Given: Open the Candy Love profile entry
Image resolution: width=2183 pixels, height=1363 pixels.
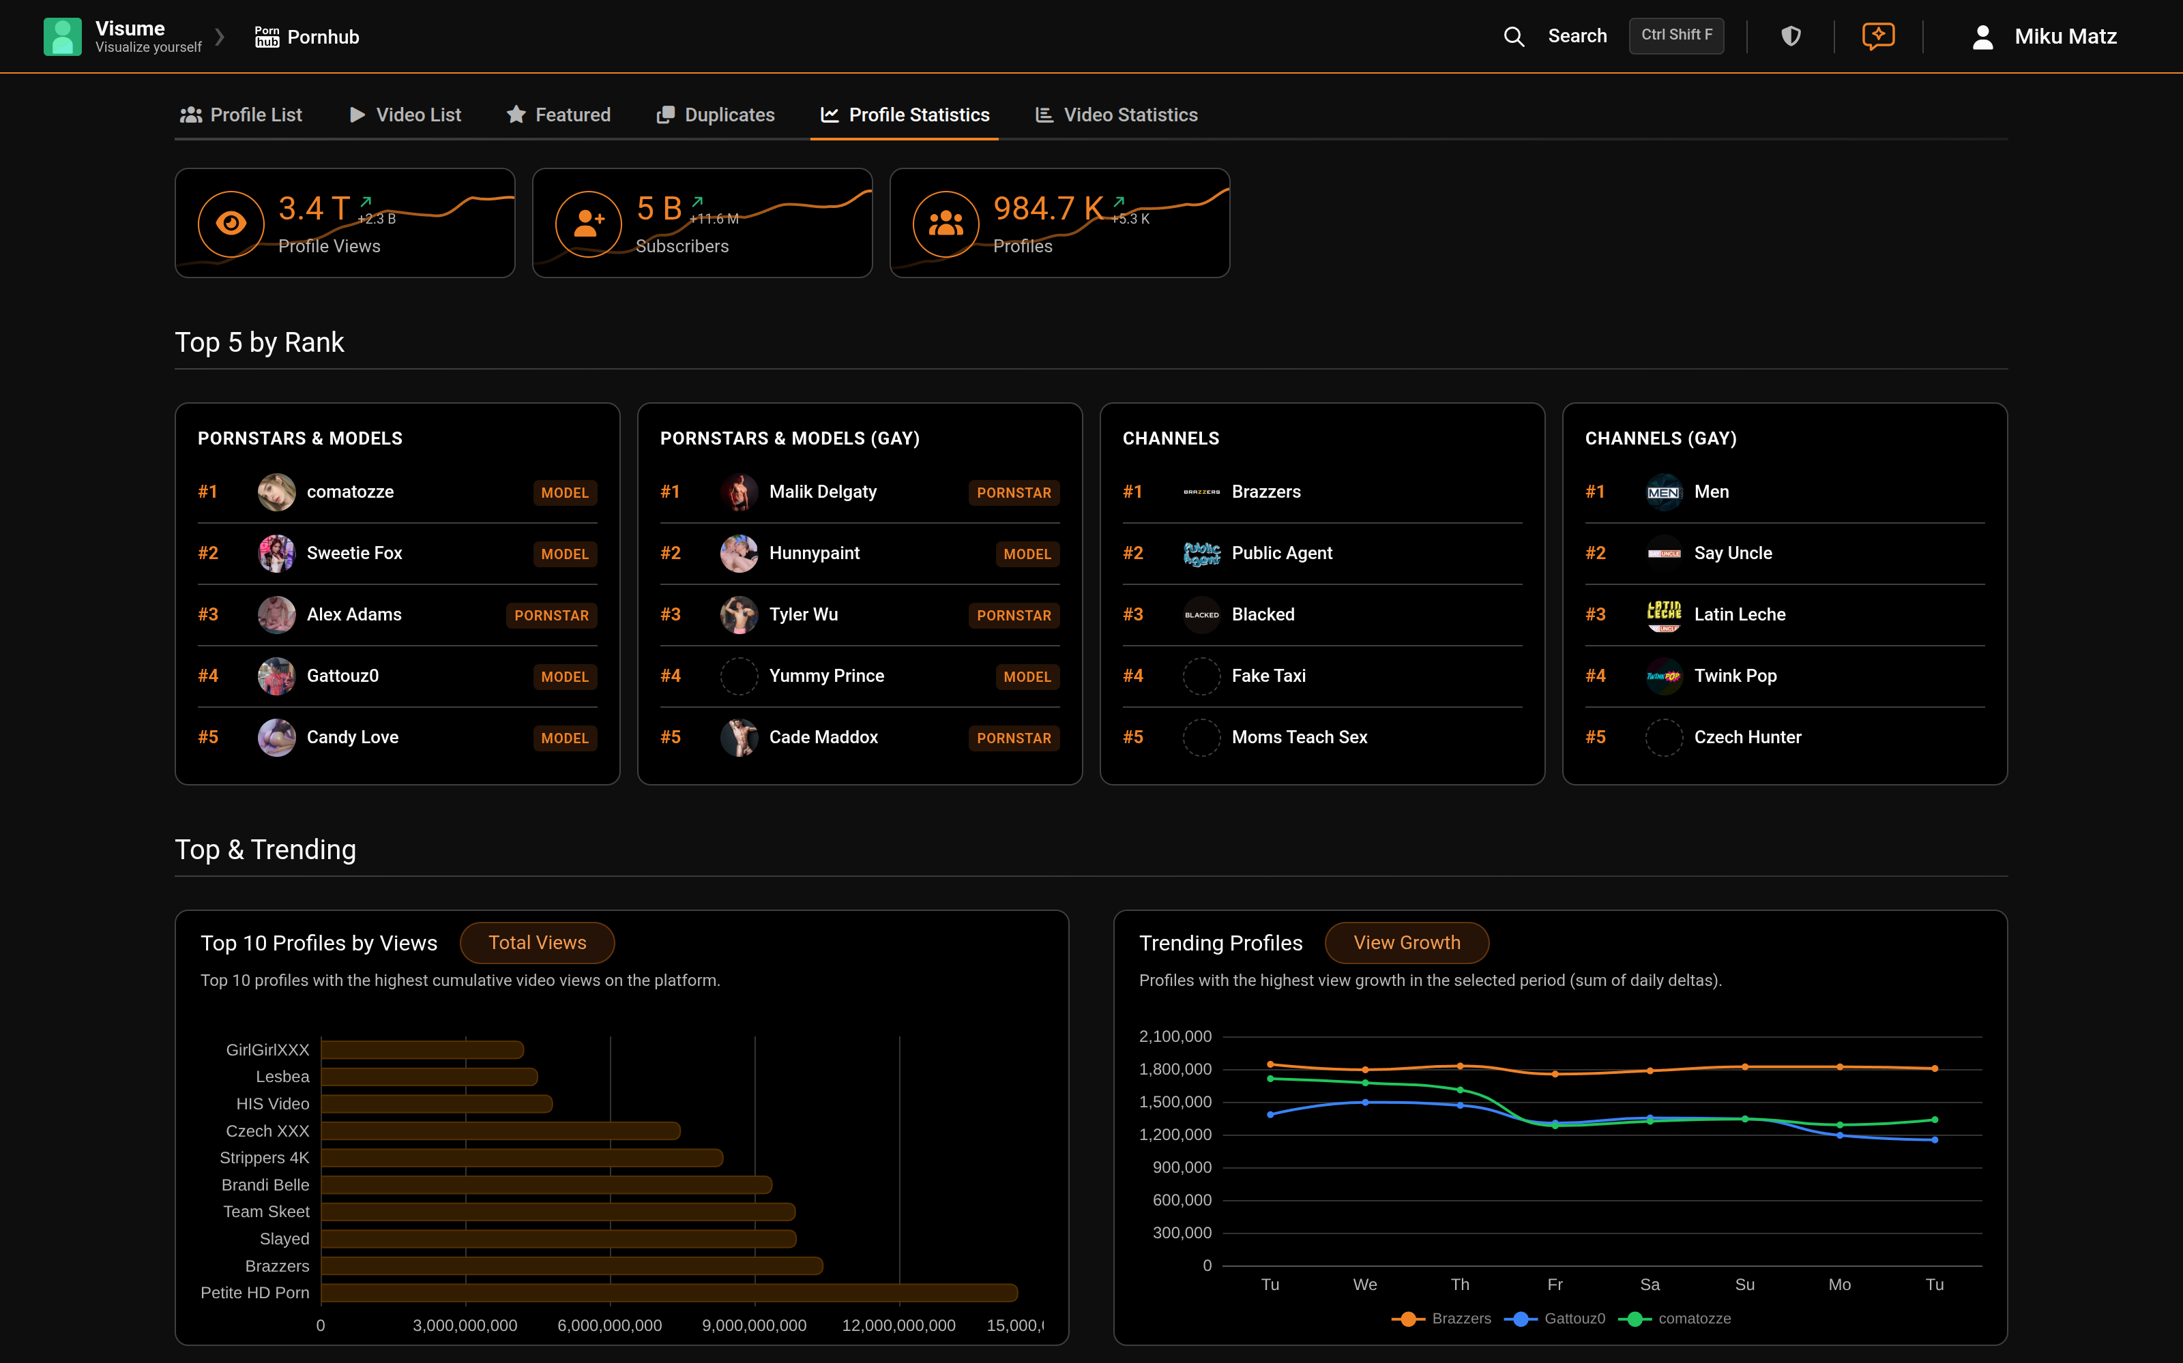Looking at the screenshot, I should [398, 737].
